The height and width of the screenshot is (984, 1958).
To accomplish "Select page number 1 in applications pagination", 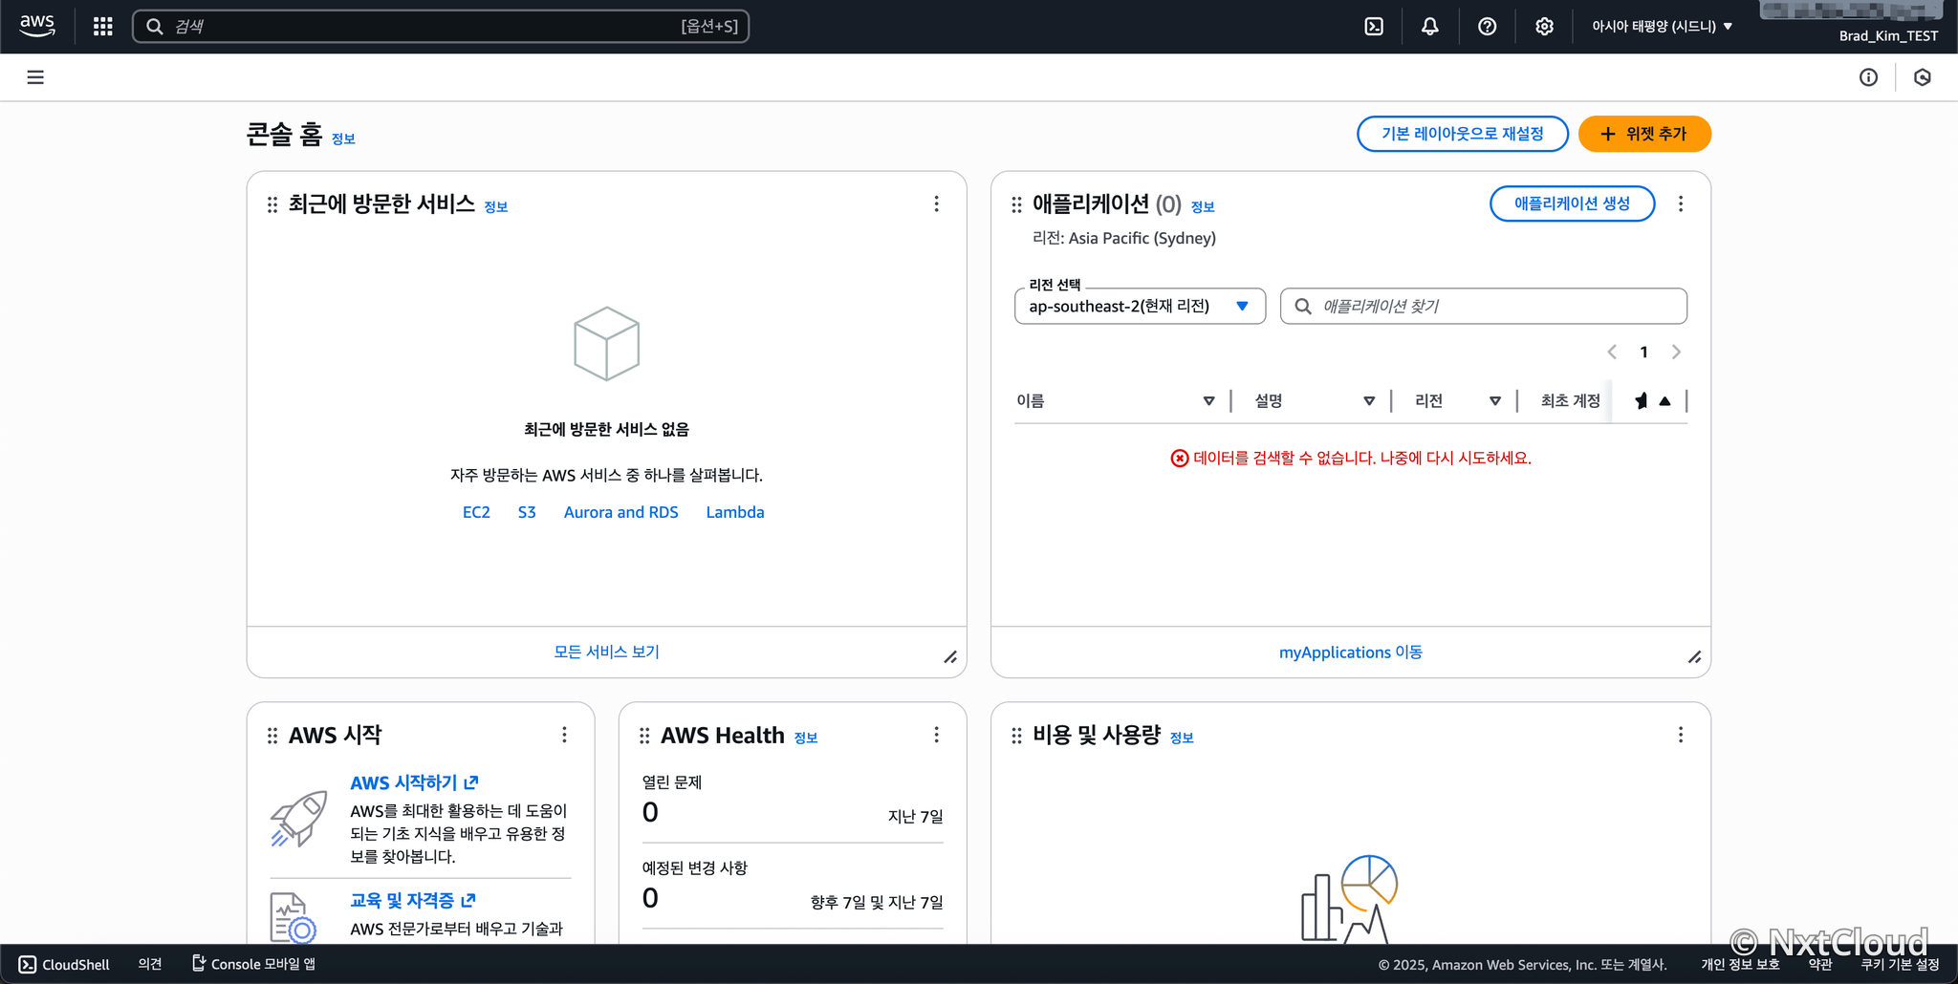I will [1643, 353].
